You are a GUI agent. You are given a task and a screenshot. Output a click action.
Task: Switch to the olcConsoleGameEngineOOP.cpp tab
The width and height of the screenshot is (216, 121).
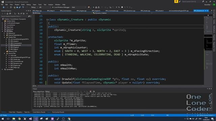(179, 11)
